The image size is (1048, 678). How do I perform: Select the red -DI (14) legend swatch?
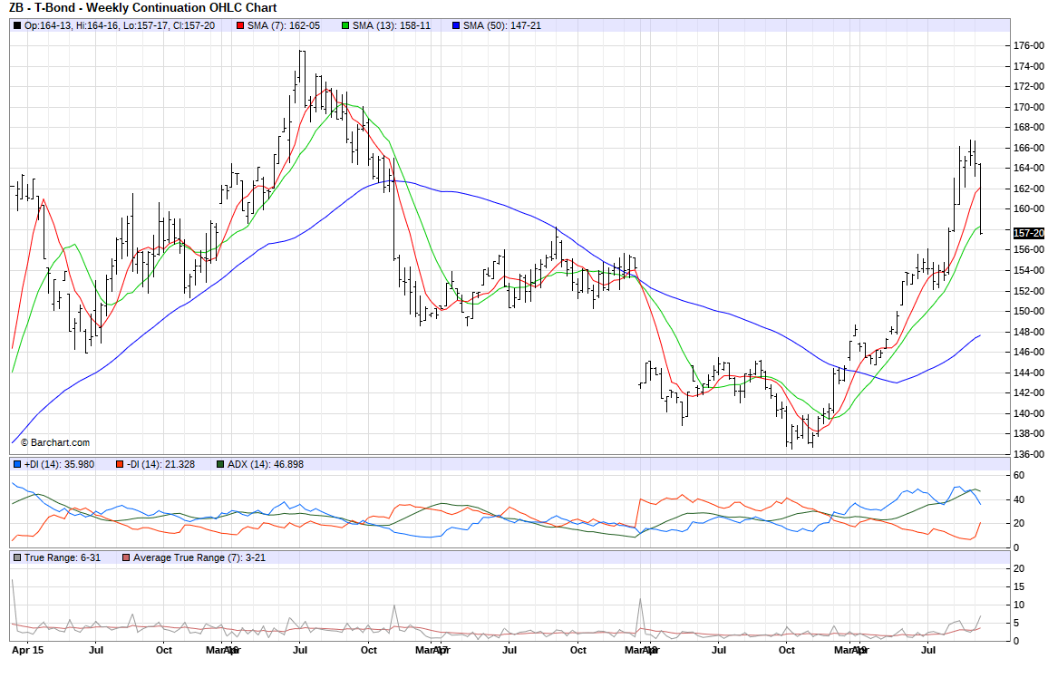click(120, 464)
